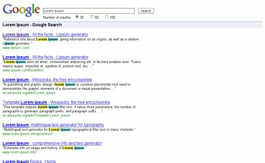Viewport: 265px width, 163px height.
Task: Click the Search button
Action: 146,11
